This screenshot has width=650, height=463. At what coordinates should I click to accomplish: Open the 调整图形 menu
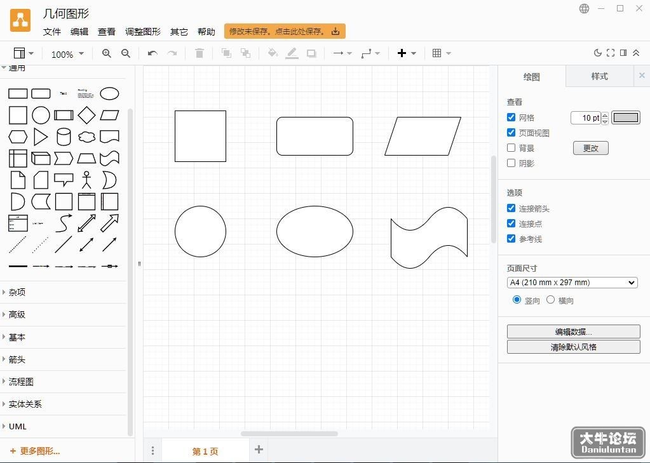142,32
